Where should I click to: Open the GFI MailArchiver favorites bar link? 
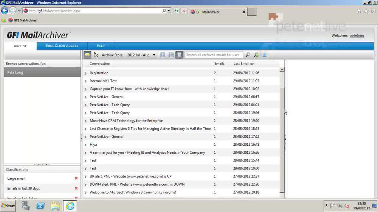[x=23, y=20]
